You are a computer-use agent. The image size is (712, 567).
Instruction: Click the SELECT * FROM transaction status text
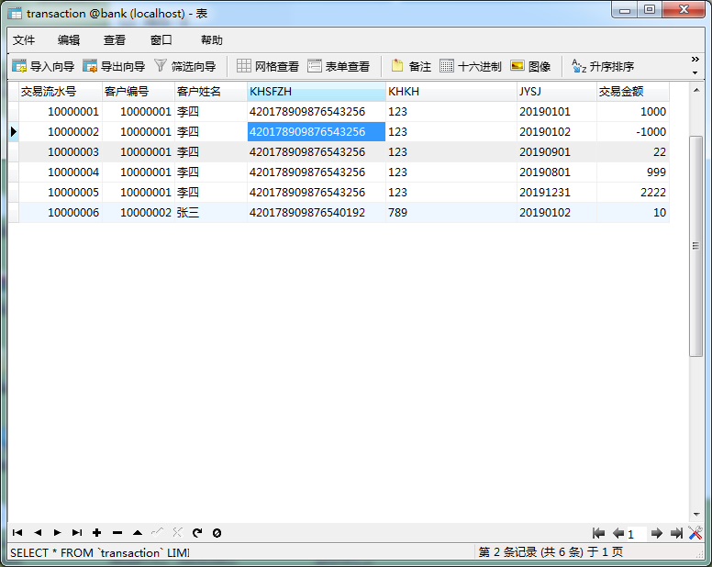(99, 553)
